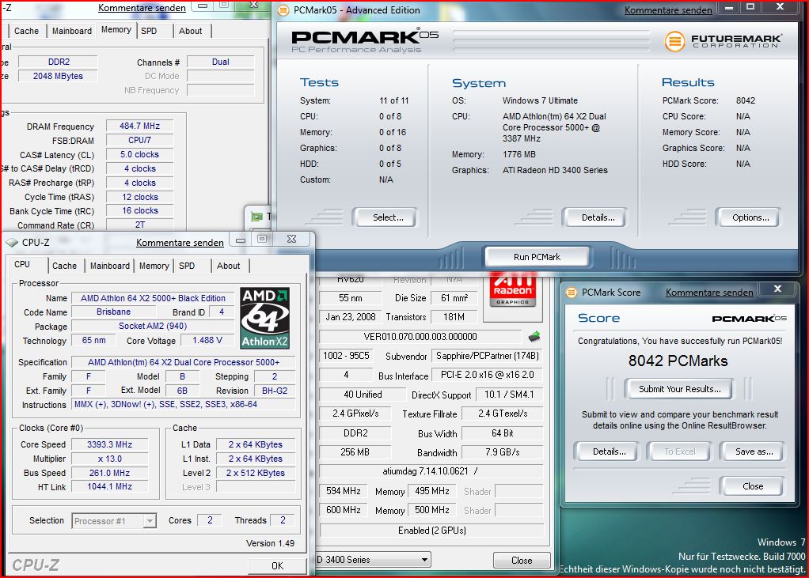
Task: Click the Cores count field
Action: 210,520
